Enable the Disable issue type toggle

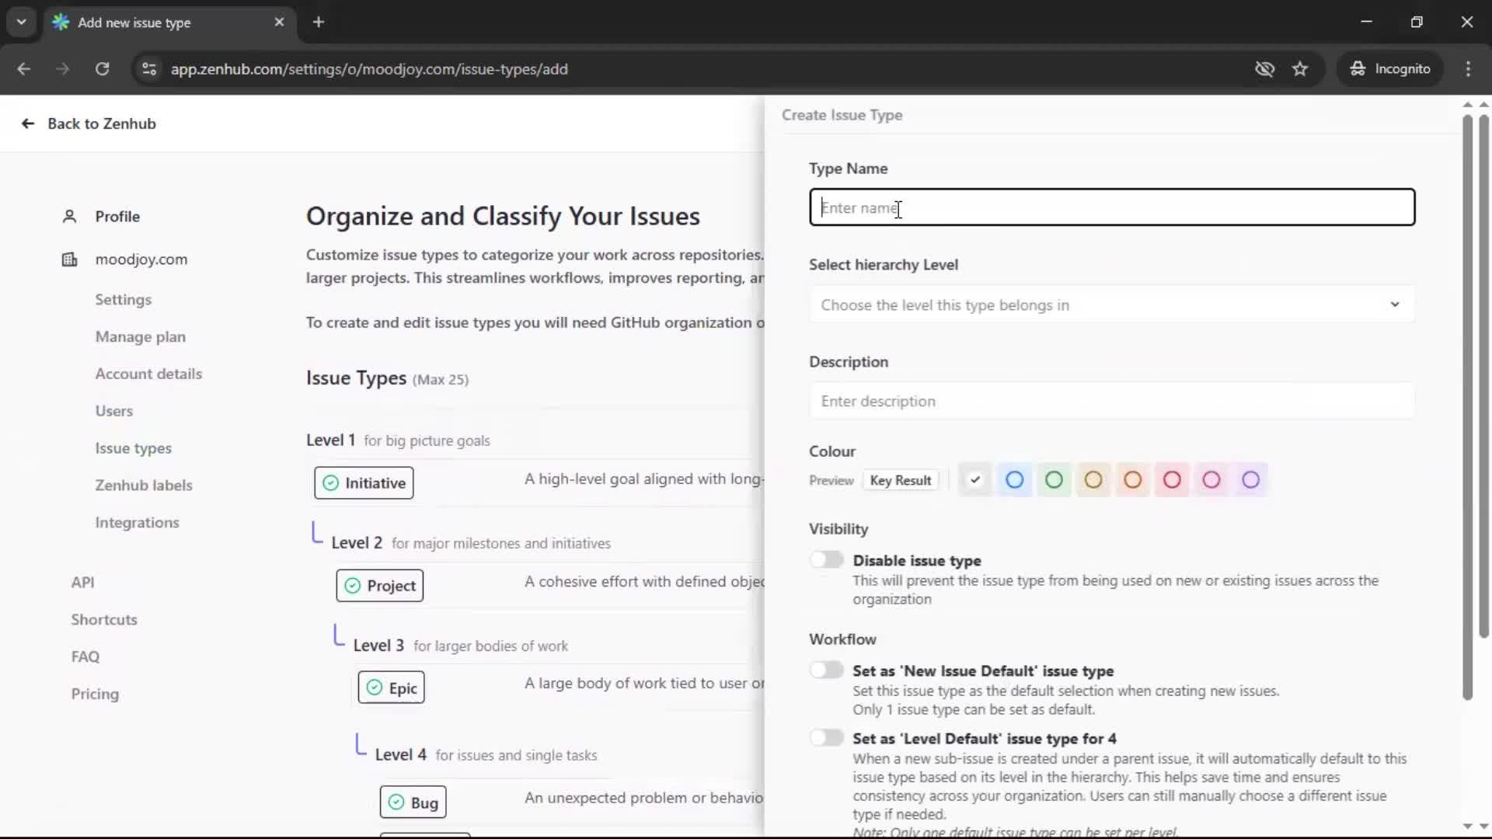(827, 559)
